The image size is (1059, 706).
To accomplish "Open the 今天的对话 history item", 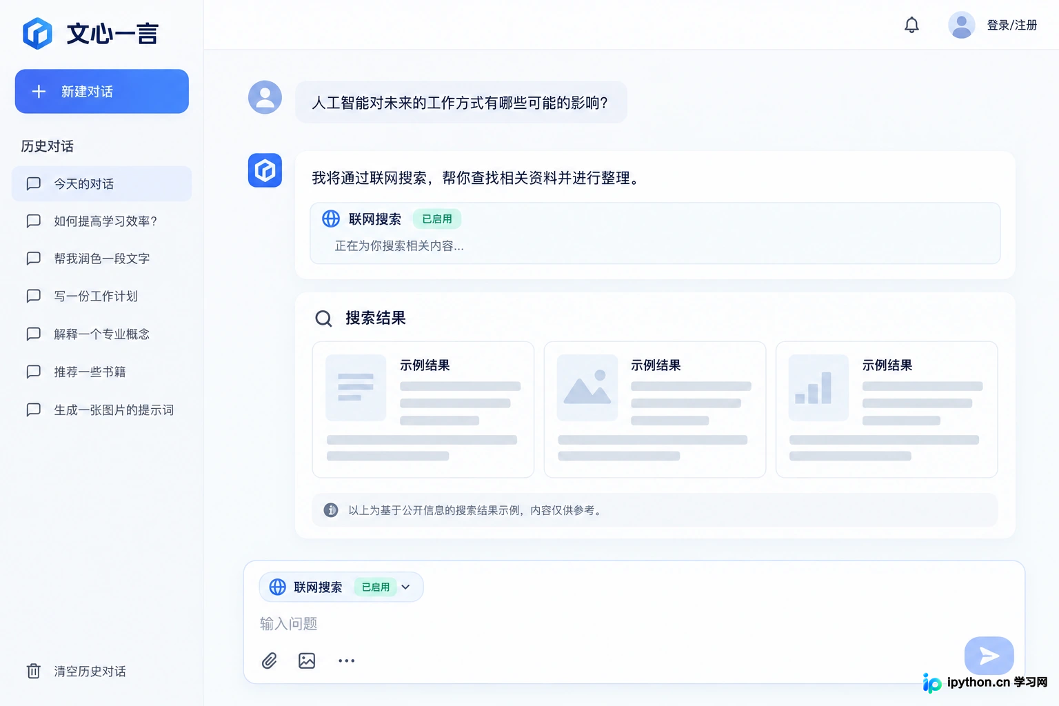I will pos(101,183).
